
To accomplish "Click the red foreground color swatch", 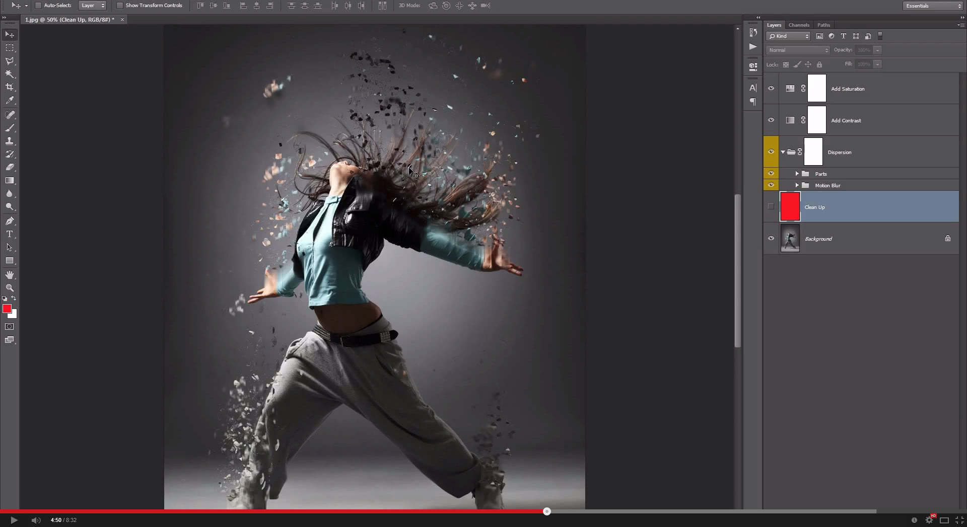I will (x=7, y=309).
